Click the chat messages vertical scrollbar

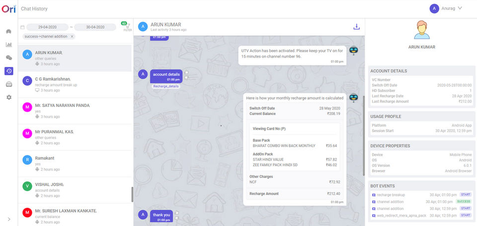pos(363,136)
